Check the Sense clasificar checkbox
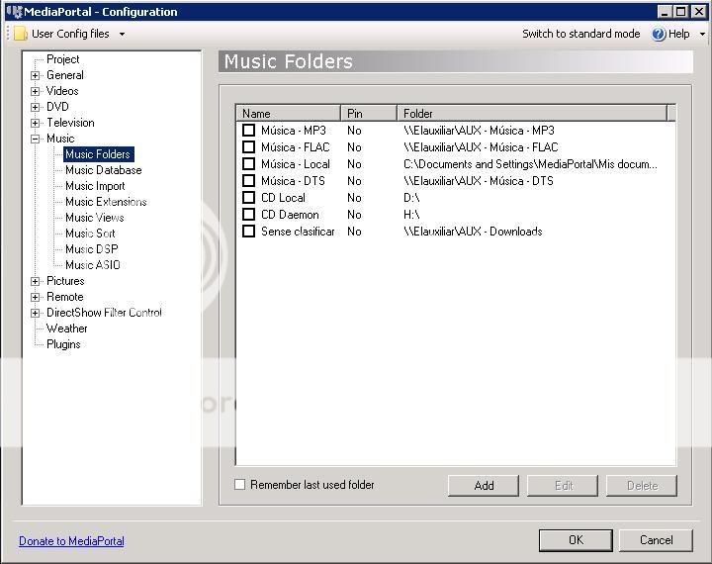Screen dimensions: 712x564 (248, 231)
